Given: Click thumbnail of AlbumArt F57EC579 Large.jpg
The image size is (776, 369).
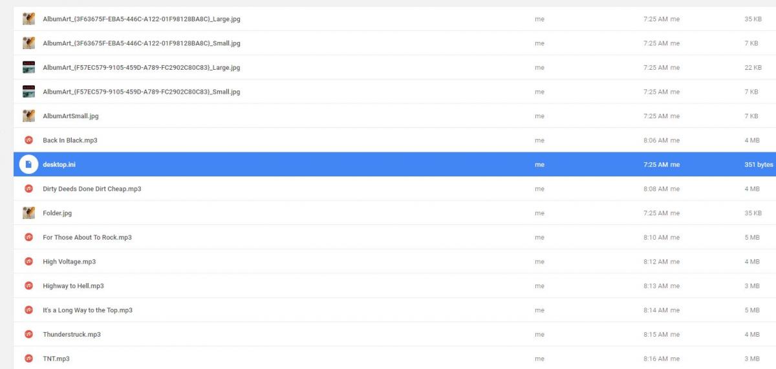Looking at the screenshot, I should 28,67.
